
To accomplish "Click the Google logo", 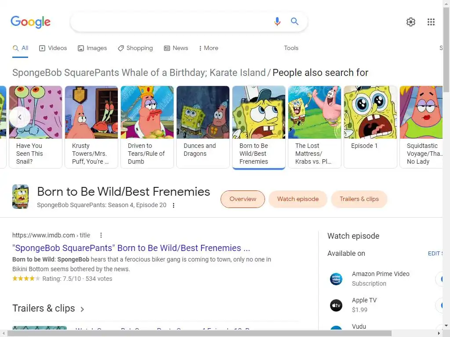I will point(30,22).
